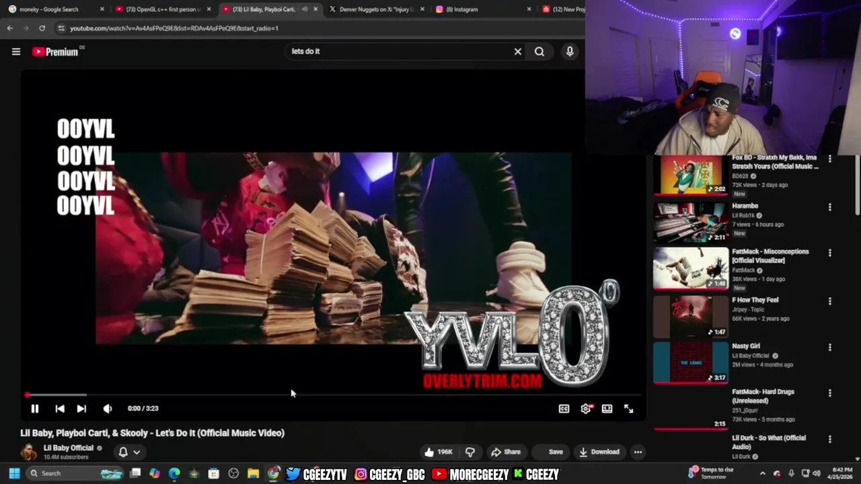Pause the playing video
Viewport: 861px width, 484px height.
tap(35, 409)
